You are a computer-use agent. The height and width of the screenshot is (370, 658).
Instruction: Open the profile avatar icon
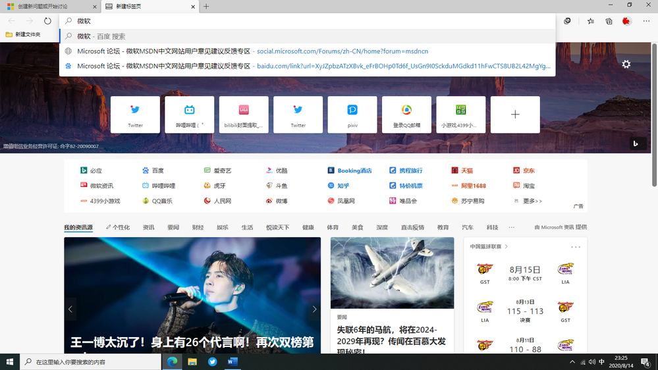[x=627, y=21]
